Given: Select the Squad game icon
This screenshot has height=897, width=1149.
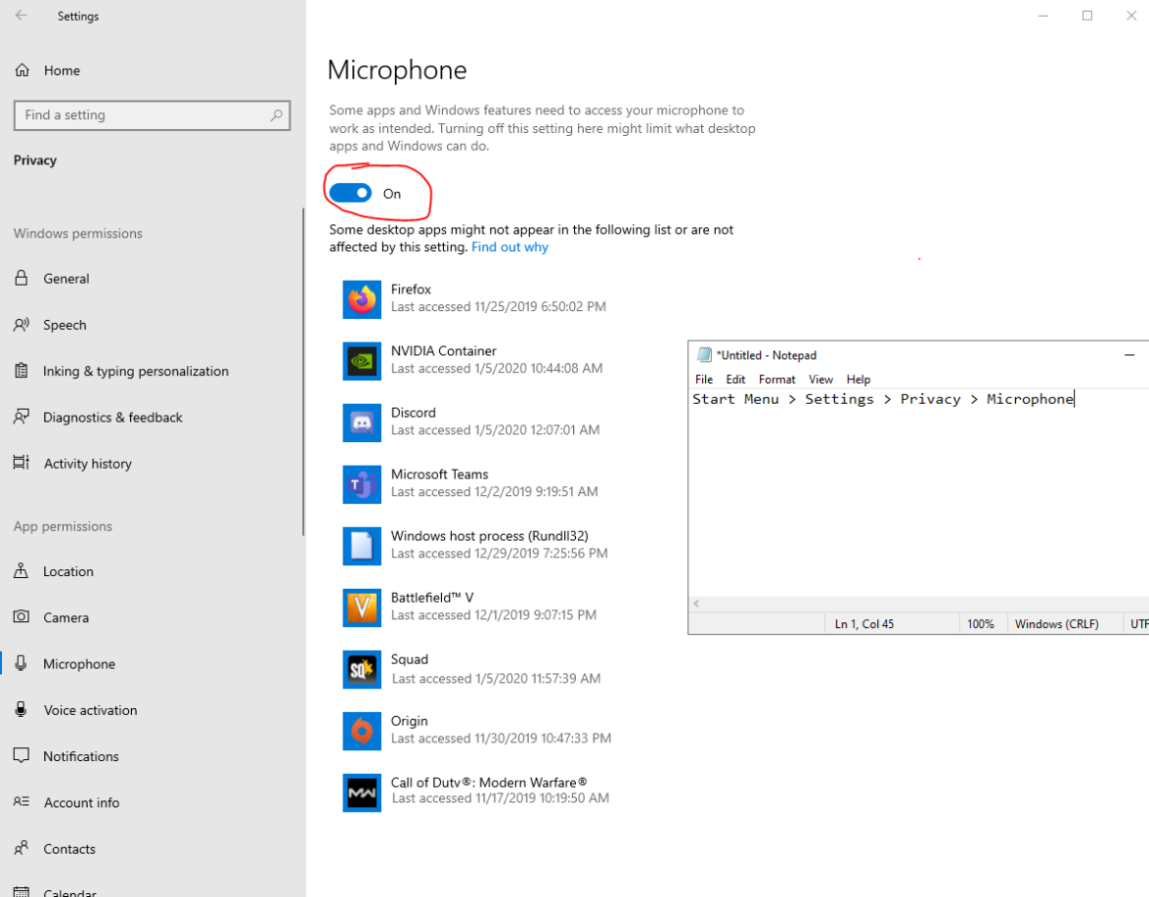Looking at the screenshot, I should click(362, 669).
